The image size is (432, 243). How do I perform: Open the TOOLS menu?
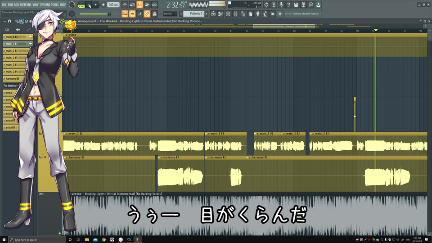click(x=55, y=4)
